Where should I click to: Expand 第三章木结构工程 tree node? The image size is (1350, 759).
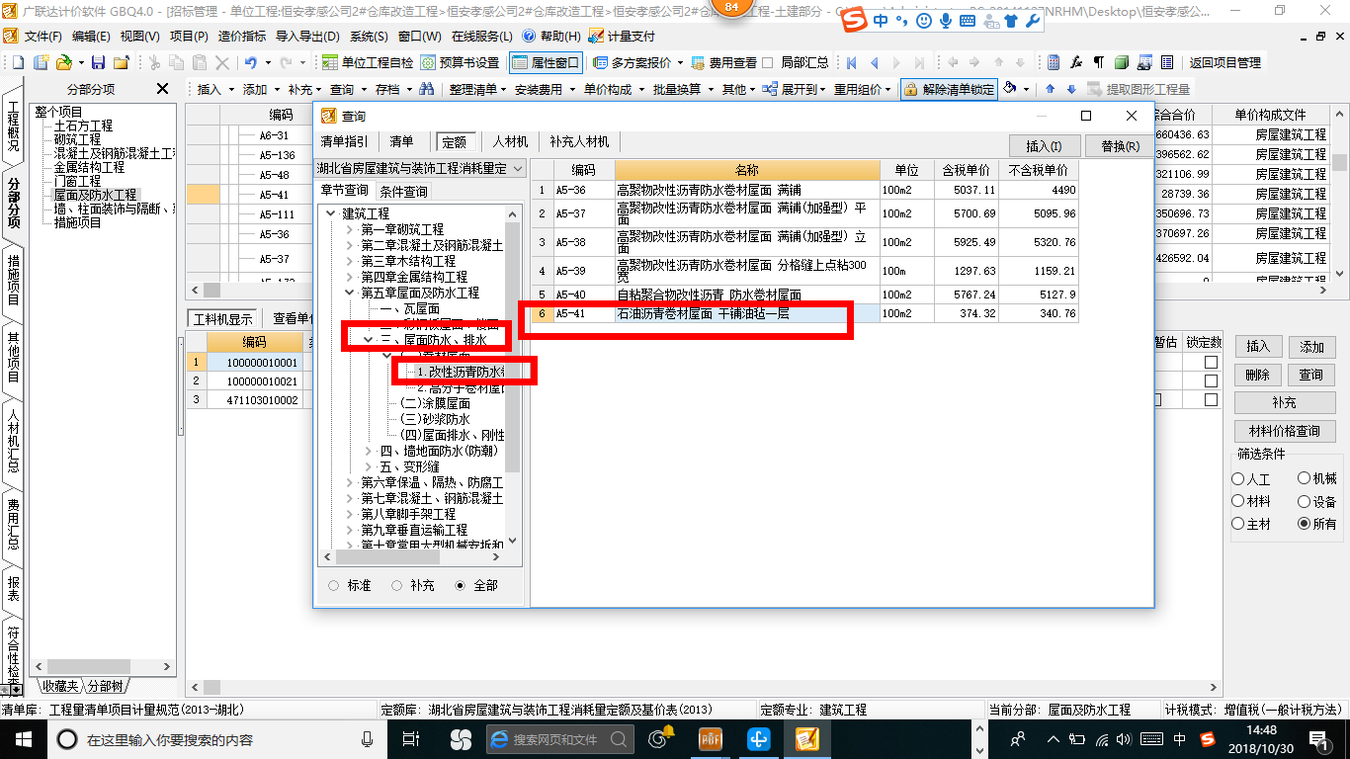[349, 261]
